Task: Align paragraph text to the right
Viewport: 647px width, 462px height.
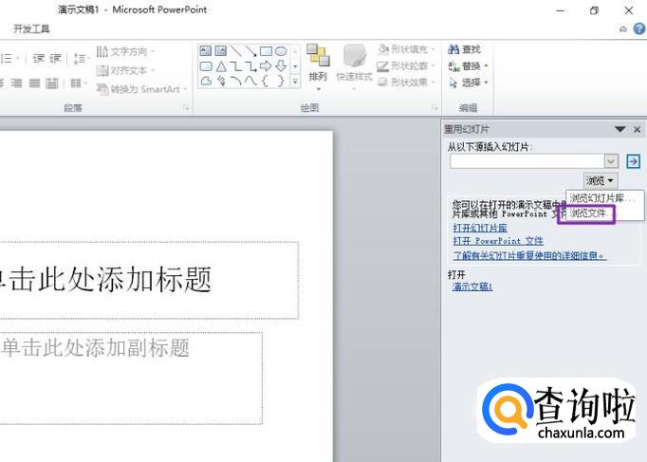Action: [x=17, y=83]
